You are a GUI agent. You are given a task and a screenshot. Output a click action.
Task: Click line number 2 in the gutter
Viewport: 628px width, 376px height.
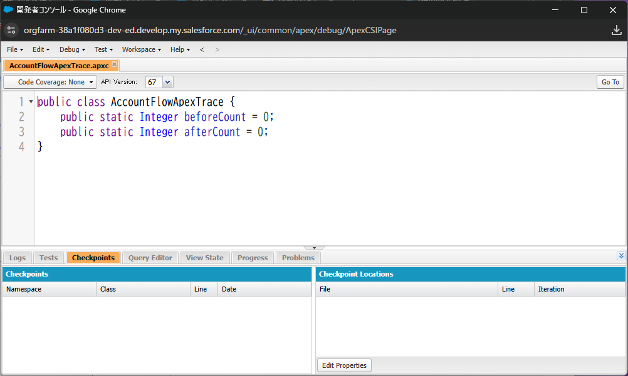[21, 117]
